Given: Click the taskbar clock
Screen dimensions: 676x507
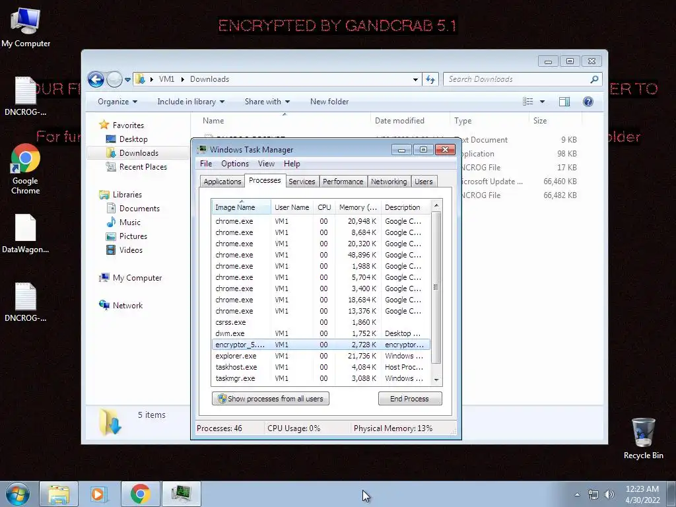Looking at the screenshot, I should [642, 494].
